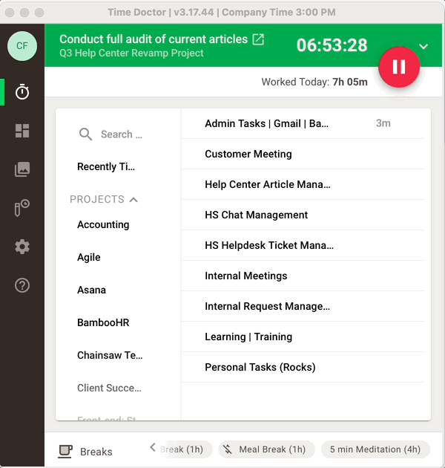Open the help question mark icon
Viewport: 445px width, 468px height.
[x=22, y=285]
